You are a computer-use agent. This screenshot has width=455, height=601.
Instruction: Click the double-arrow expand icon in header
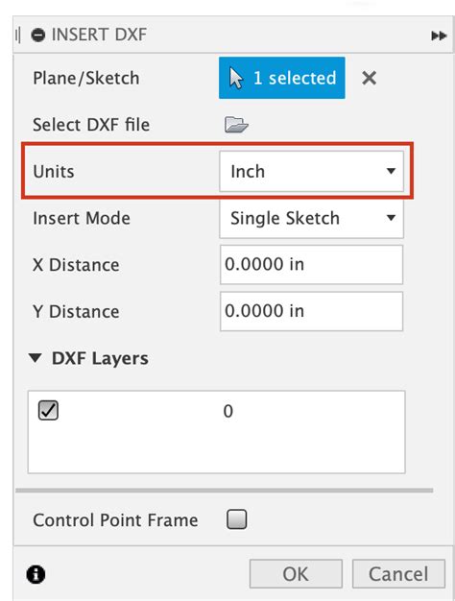pyautogui.click(x=439, y=36)
